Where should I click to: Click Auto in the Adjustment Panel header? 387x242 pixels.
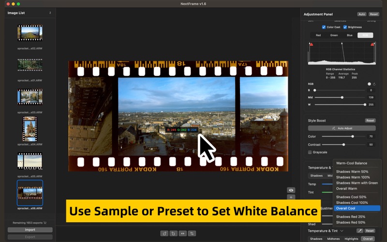coord(361,15)
